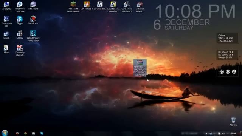
Task: Open the Steam desktop shortcut
Action: coord(6,35)
